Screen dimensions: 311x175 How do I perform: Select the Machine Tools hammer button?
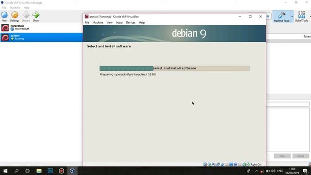(x=281, y=16)
